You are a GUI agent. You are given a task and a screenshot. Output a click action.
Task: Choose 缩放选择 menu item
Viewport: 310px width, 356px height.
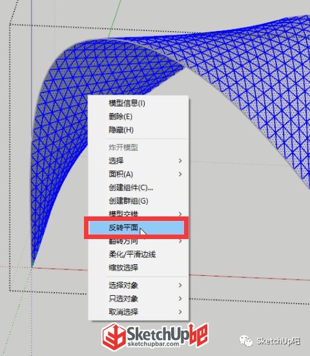[x=123, y=267]
